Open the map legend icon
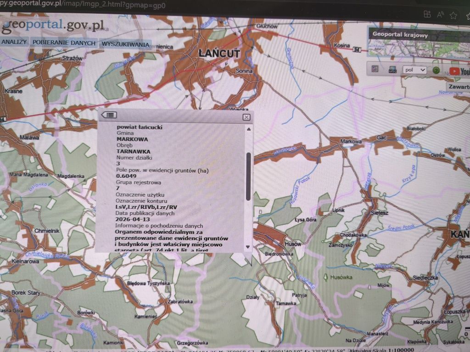Screen dimensions: 470x352 pos(375,70)
